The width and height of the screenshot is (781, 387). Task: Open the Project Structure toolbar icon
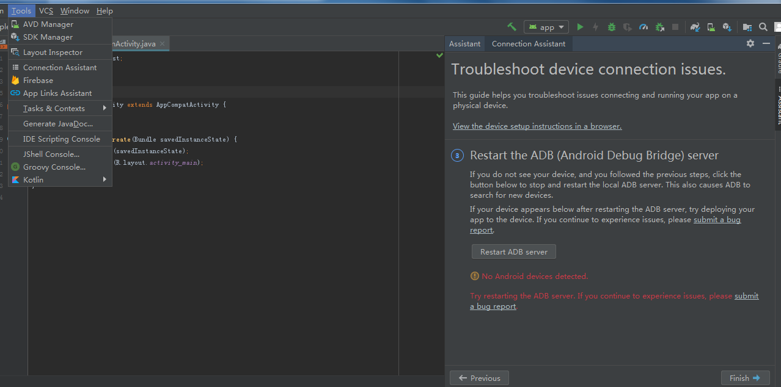[x=747, y=27]
